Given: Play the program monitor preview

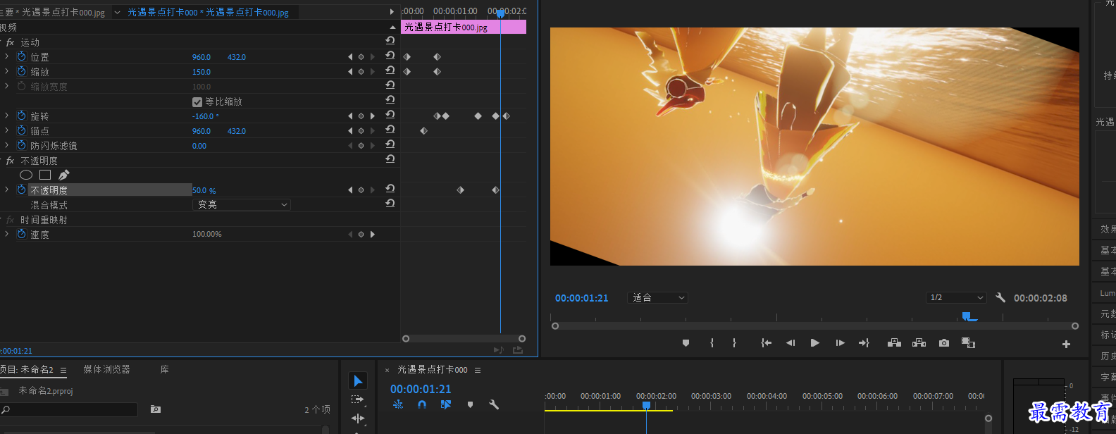Looking at the screenshot, I should (x=815, y=343).
